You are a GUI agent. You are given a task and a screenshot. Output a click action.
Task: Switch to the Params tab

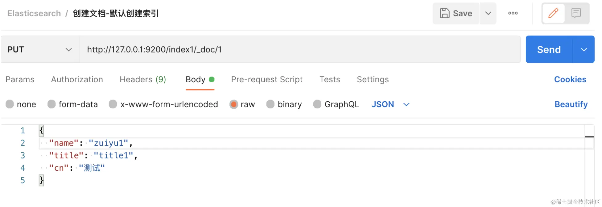point(20,80)
